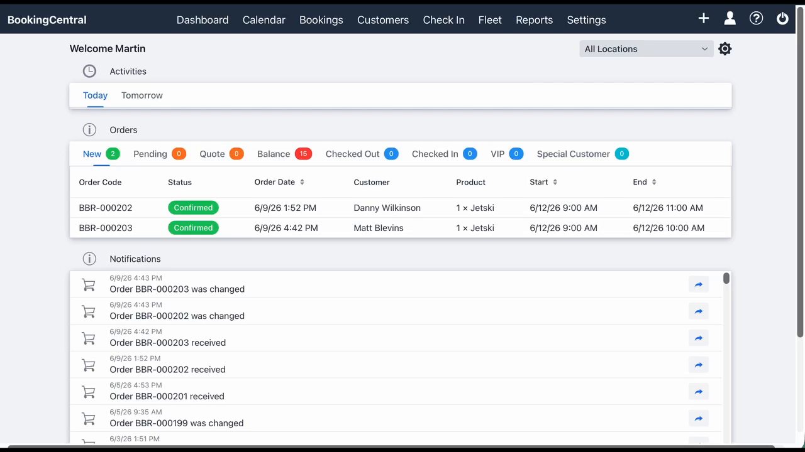Open the Check In menu item

coord(444,19)
